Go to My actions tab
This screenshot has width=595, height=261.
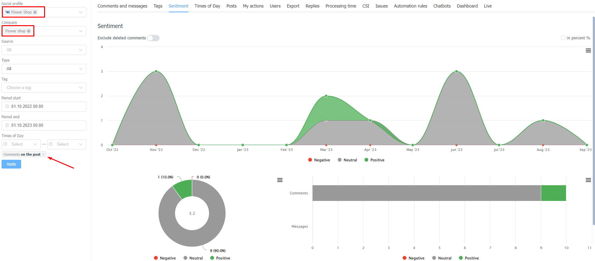coord(253,6)
